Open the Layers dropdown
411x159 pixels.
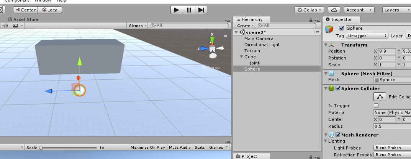pos(396,10)
